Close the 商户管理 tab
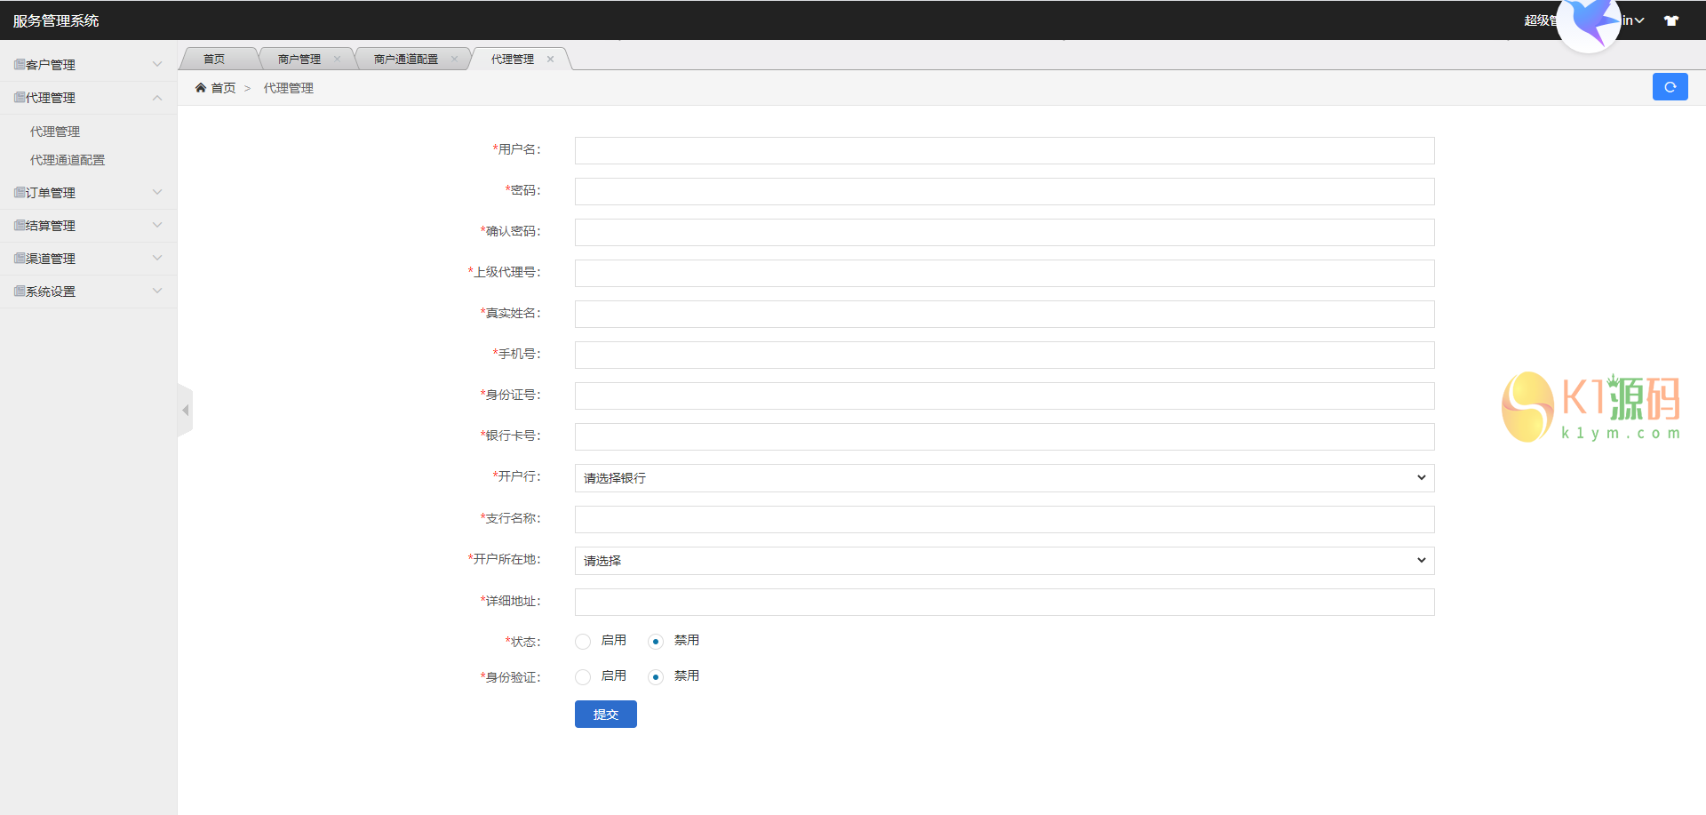Viewport: 1706px width, 815px height. 337,60
